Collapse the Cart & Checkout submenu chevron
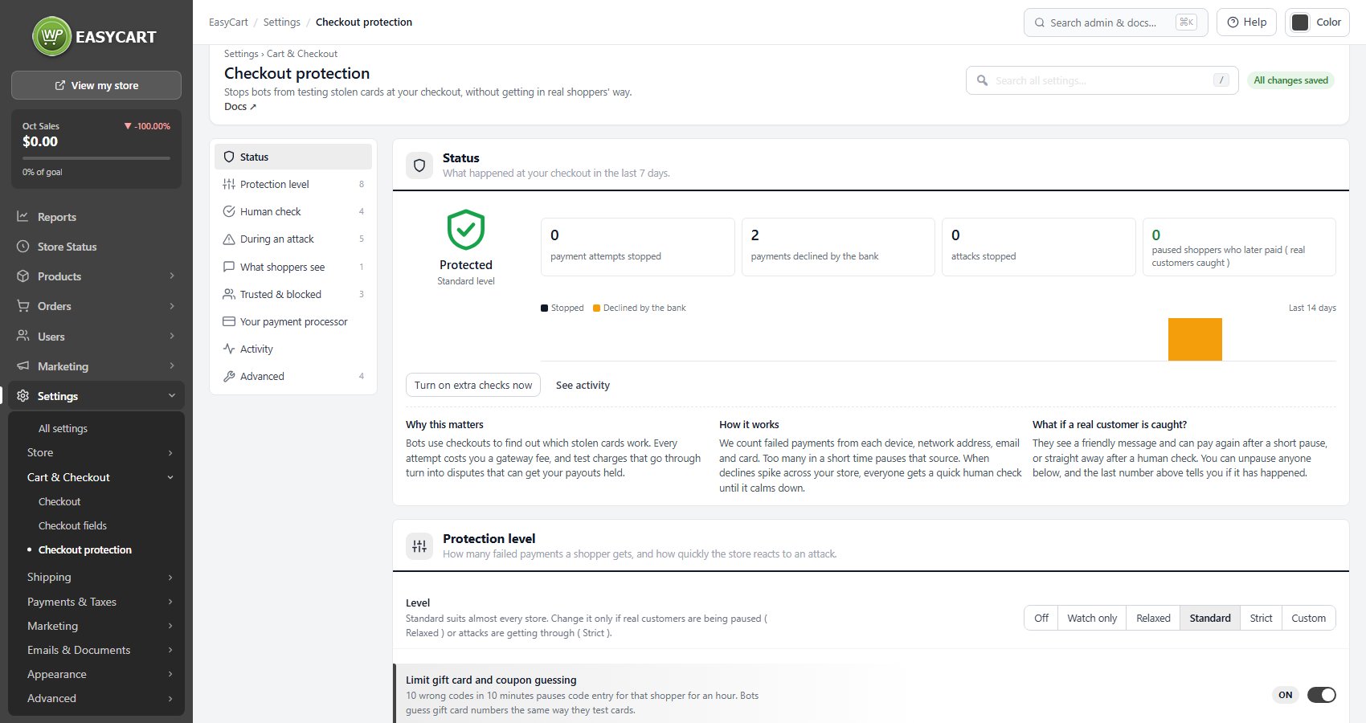This screenshot has height=723, width=1366. 170,477
